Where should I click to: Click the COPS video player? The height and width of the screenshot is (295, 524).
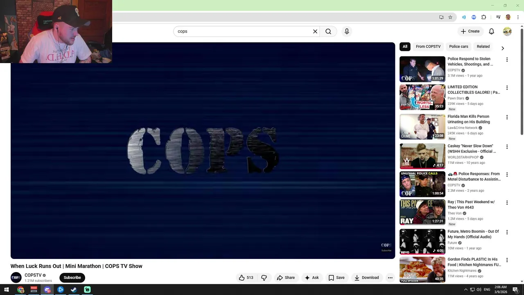203,150
